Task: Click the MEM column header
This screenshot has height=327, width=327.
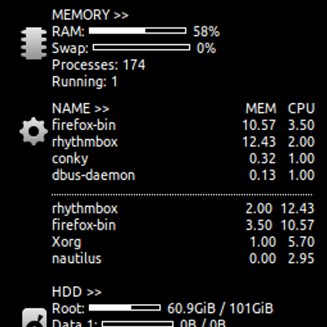Action: (x=261, y=109)
